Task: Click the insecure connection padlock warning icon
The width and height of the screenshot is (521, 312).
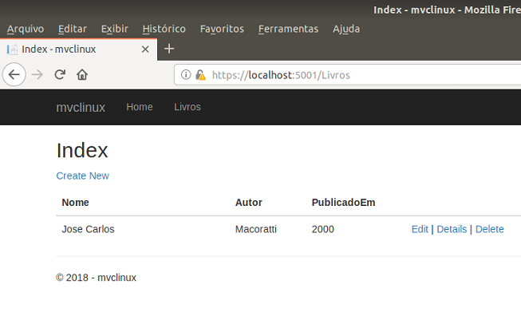Action: [x=200, y=75]
